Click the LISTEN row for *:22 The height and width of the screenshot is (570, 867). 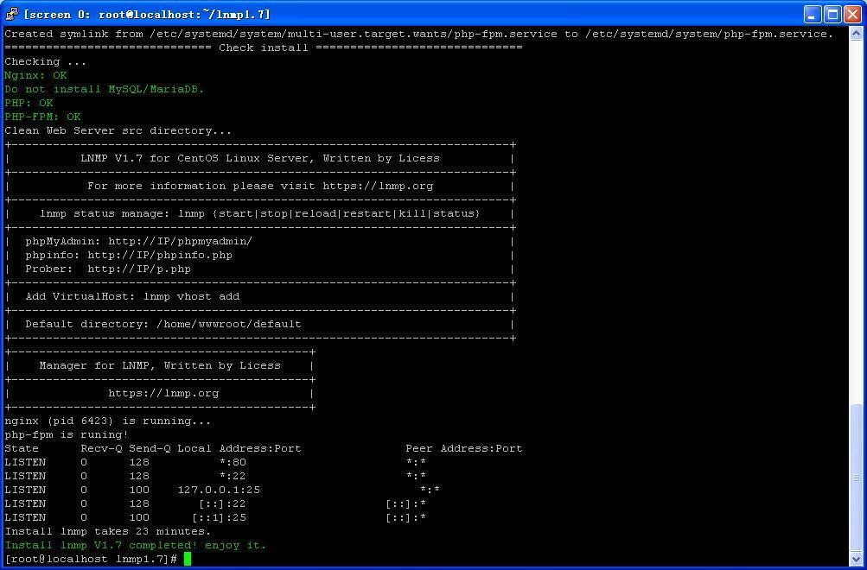point(215,476)
